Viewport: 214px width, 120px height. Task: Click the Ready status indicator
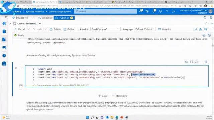pos(19,35)
